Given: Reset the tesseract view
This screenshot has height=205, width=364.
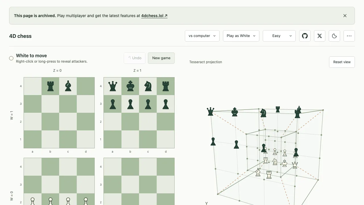Looking at the screenshot, I should coord(342,62).
